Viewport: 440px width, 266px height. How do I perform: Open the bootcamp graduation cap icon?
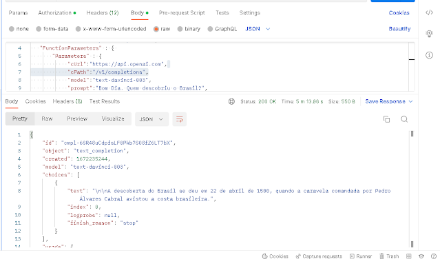pos(421,256)
